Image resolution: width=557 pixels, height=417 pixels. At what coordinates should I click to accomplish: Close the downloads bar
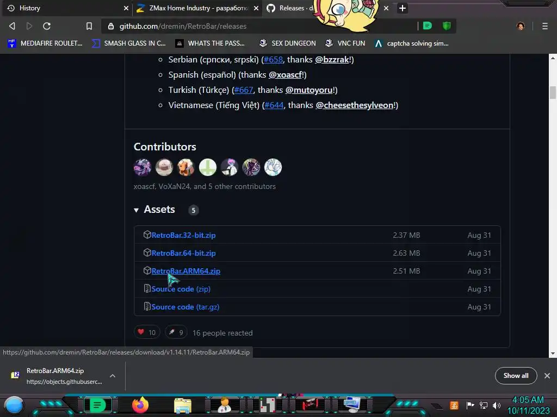[547, 376]
